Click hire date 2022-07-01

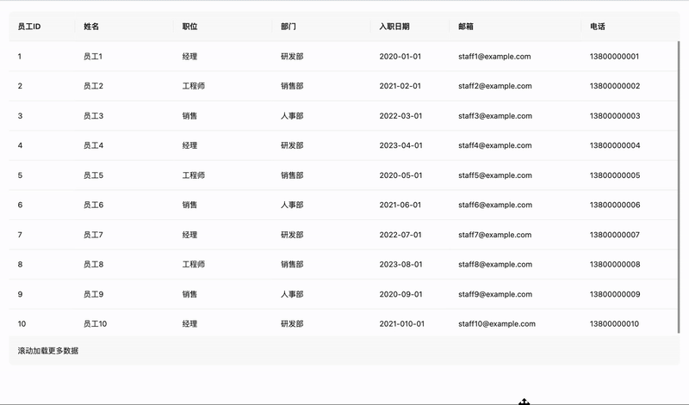click(x=400, y=235)
